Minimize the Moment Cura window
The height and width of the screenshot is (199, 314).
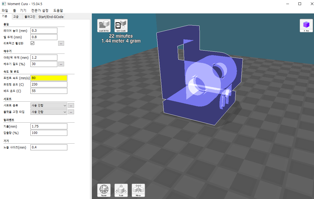click(288, 4)
